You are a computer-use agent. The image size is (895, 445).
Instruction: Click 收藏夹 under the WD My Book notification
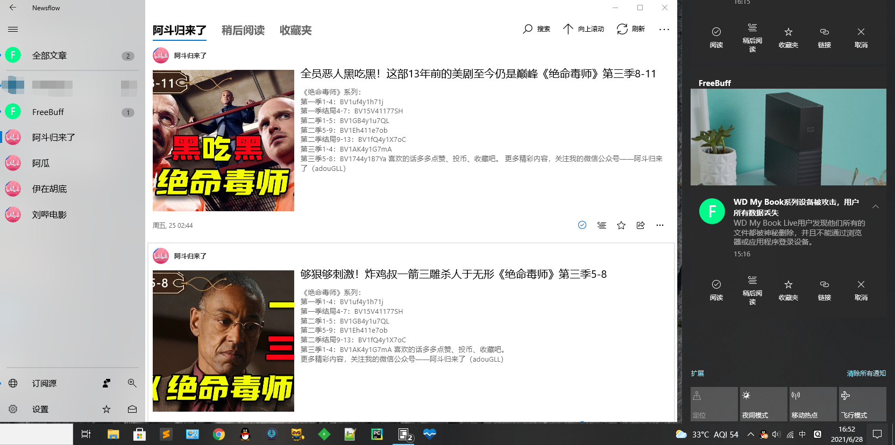[789, 290]
